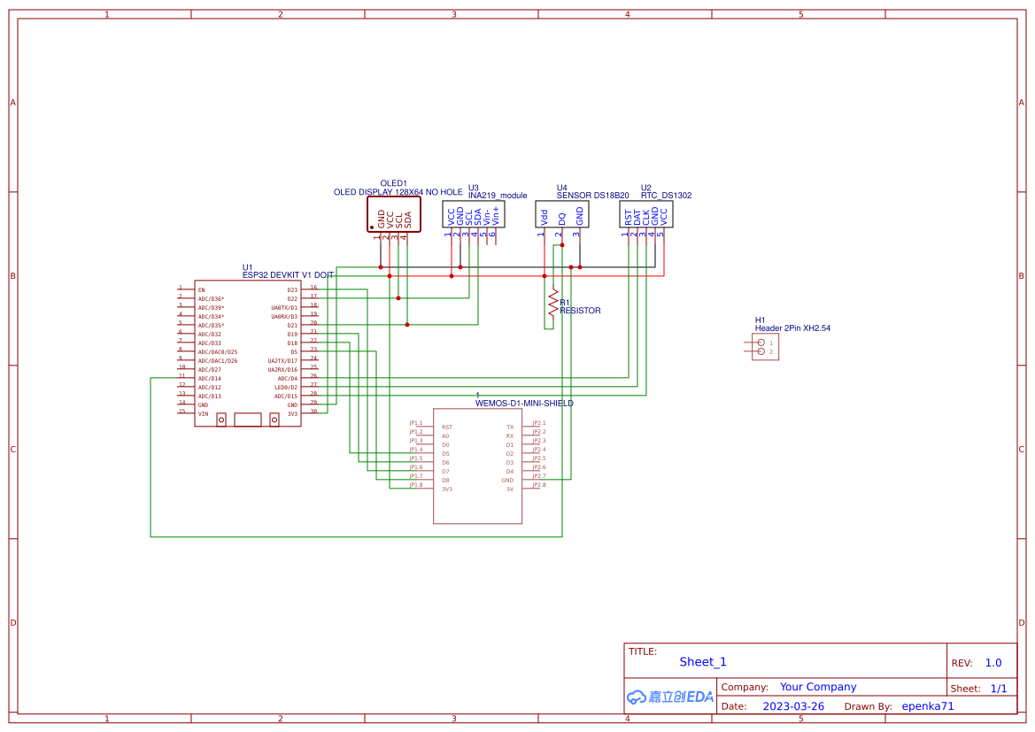Click the 嘉立创EDA logo in the title block
The height and width of the screenshot is (732, 1035).
[x=668, y=697]
